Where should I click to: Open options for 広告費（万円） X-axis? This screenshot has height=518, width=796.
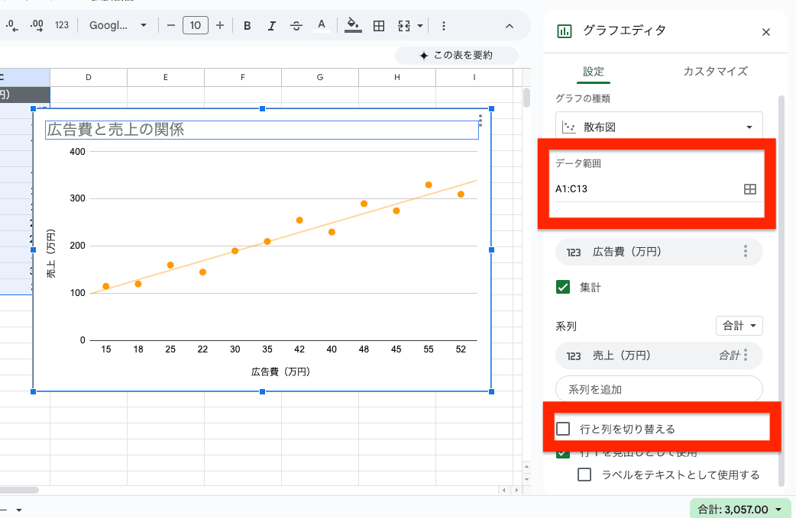coord(745,252)
